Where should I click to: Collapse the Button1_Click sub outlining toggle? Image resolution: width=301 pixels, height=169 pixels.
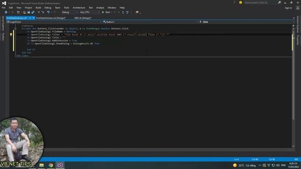point(16,29)
